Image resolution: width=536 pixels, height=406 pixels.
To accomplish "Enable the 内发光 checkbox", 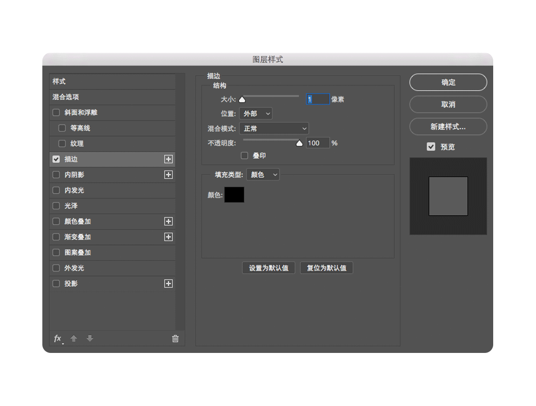I will pyautogui.click(x=56, y=190).
